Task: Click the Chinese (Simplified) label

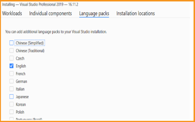Action: point(30,43)
